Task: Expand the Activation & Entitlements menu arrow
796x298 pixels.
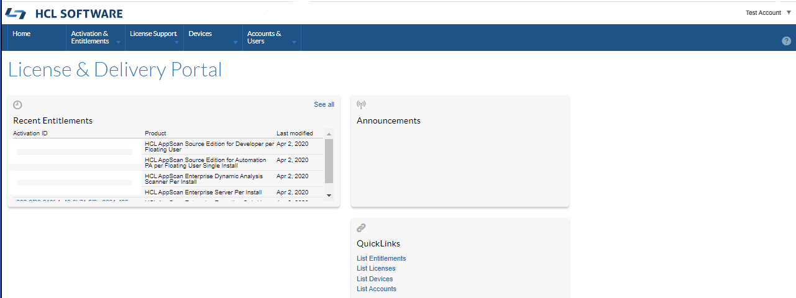Action: [x=118, y=43]
